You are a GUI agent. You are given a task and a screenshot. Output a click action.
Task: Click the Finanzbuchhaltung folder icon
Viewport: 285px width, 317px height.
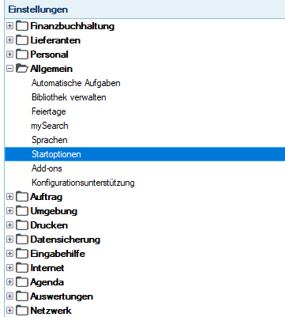coord(22,26)
